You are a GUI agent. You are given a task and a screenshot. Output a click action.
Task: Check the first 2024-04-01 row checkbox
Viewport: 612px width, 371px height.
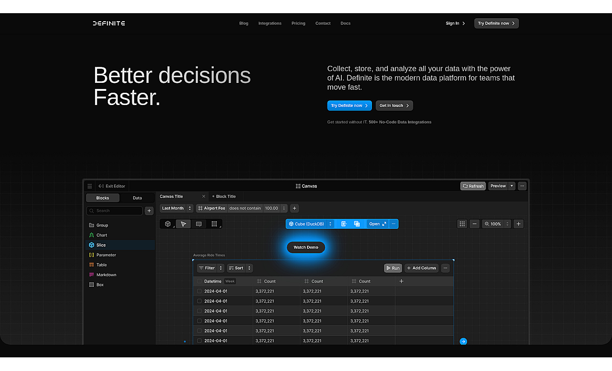[199, 291]
